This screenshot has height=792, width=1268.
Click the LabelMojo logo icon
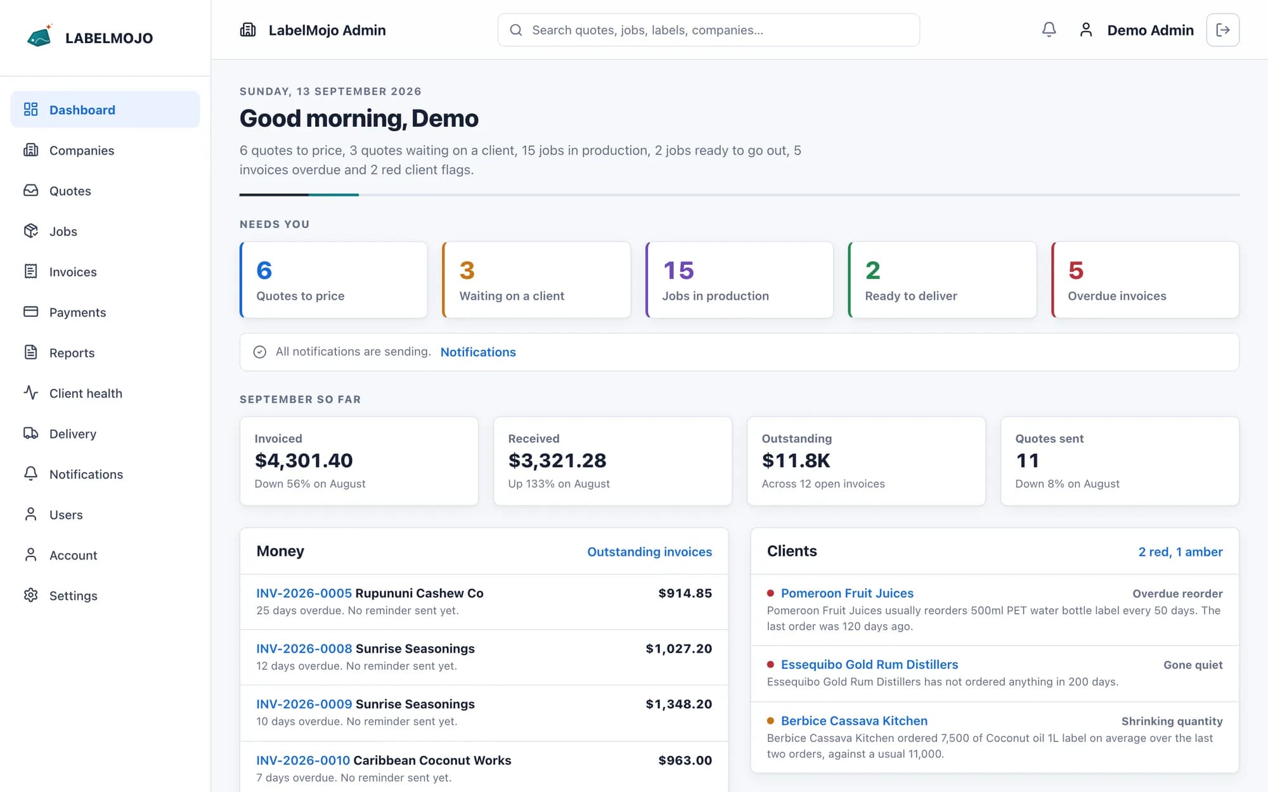(x=39, y=37)
